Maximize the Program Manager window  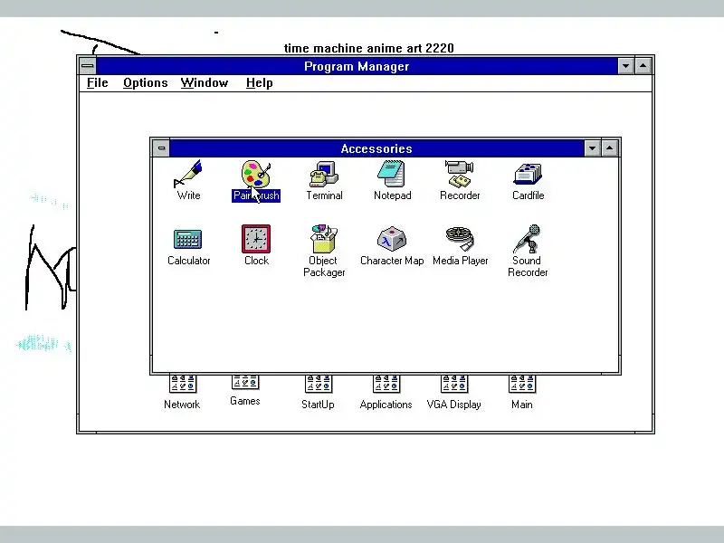[x=643, y=66]
